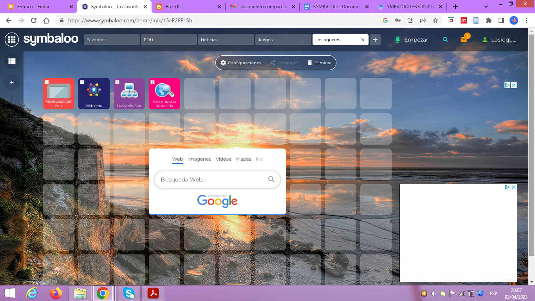Click the magnifier in Búsqueda Web box
The height and width of the screenshot is (301, 535).
coord(271,180)
